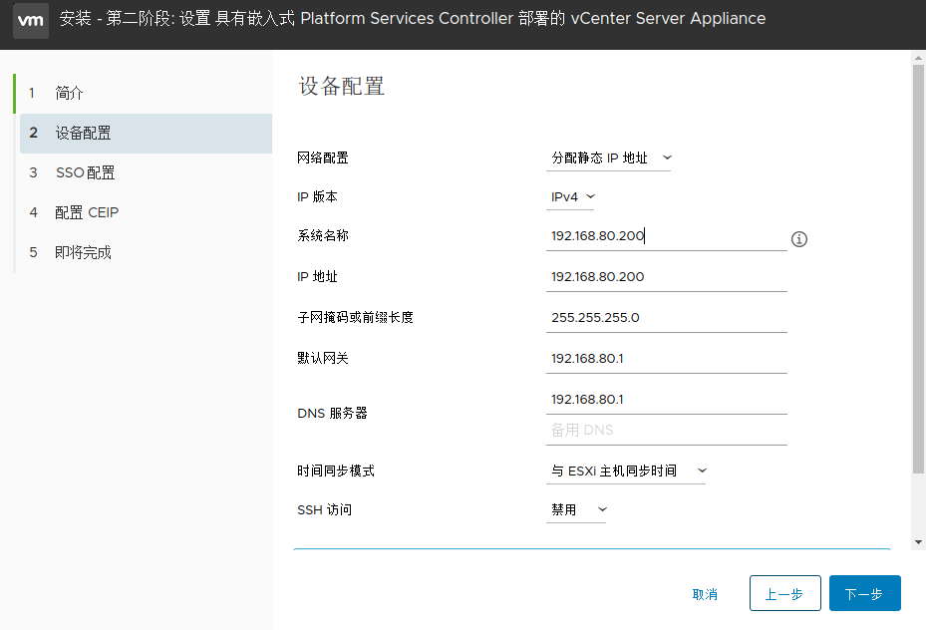Click the vertical scrollbar thumb
926x630 pixels.
pyautogui.click(x=918, y=269)
